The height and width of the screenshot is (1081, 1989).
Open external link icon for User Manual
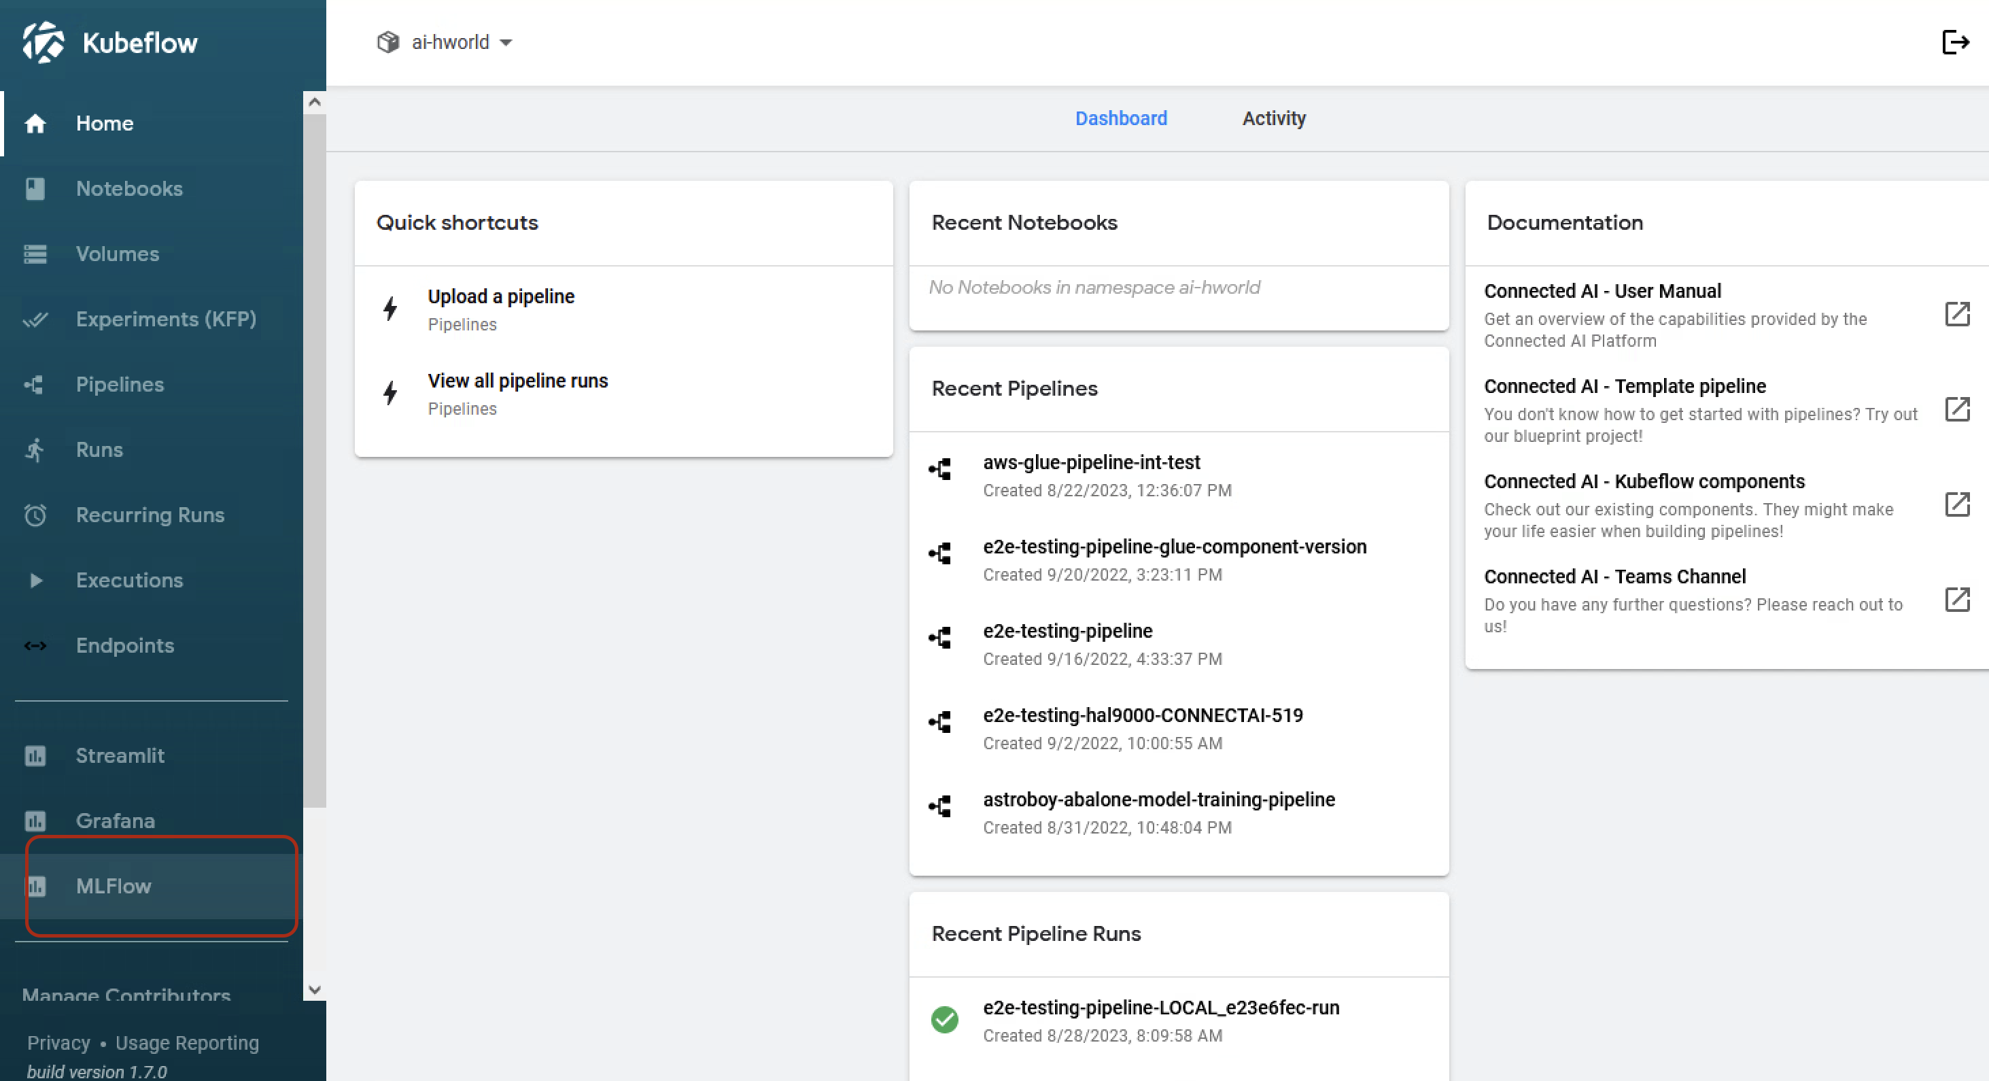[x=1956, y=314]
